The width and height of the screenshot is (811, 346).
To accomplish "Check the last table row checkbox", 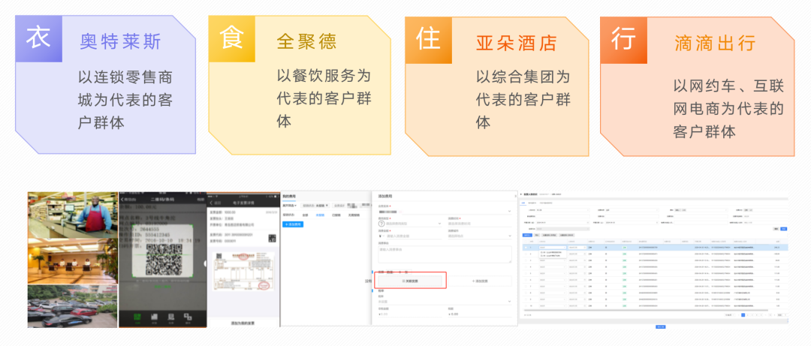I will (x=526, y=305).
